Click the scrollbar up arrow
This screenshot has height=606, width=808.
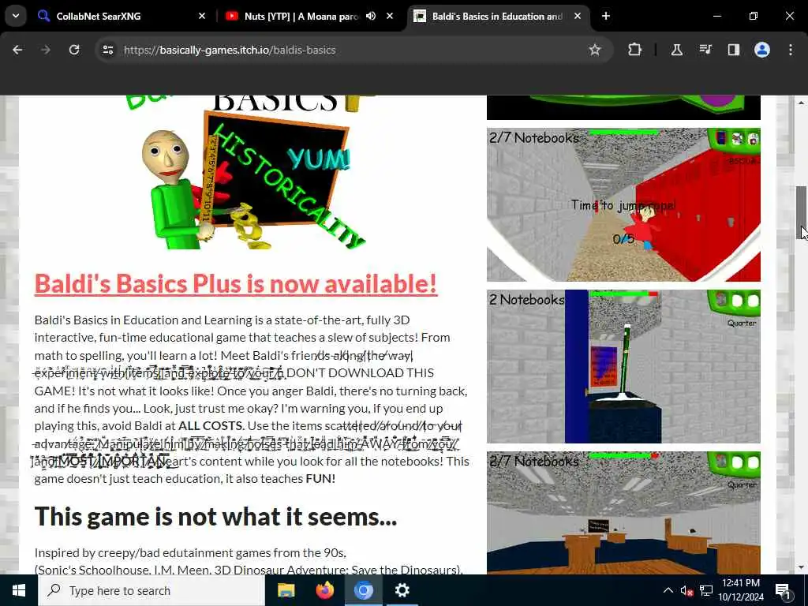click(x=802, y=103)
